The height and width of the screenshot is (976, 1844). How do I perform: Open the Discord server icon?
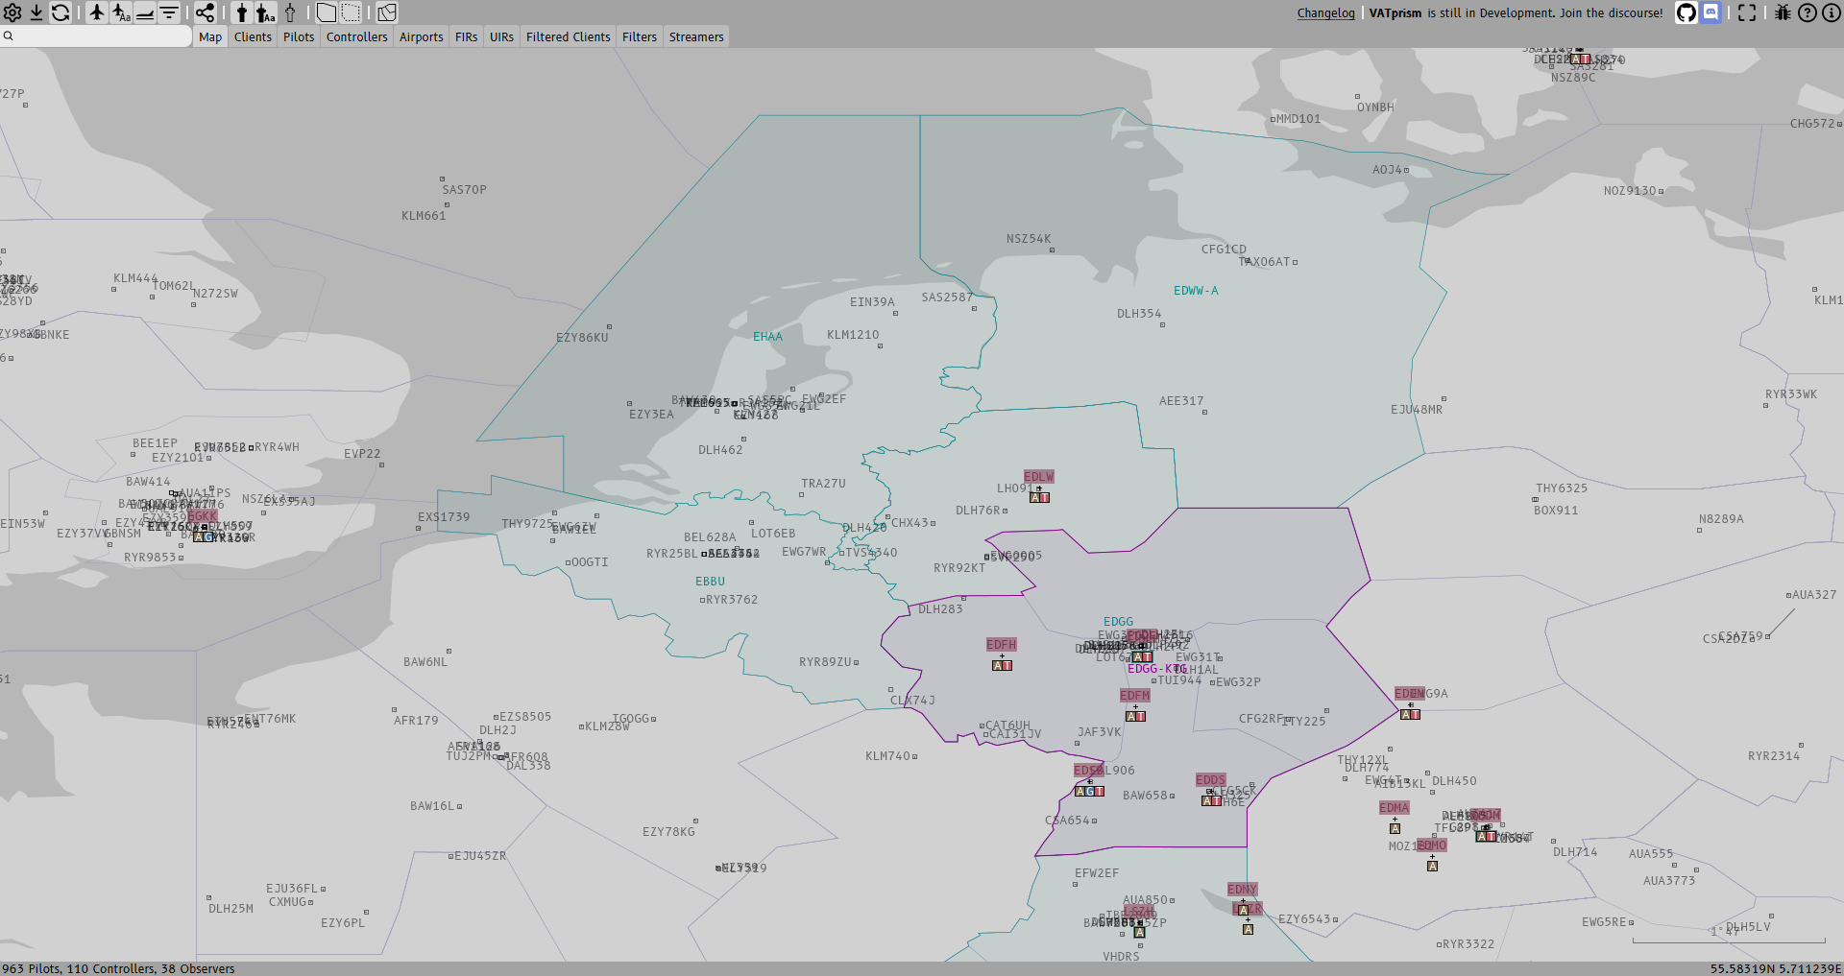coord(1711,12)
